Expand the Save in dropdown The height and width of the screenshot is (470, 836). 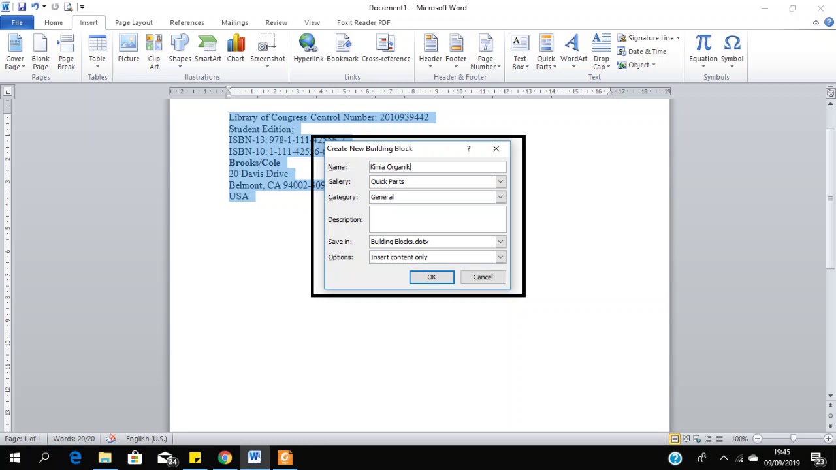(500, 242)
